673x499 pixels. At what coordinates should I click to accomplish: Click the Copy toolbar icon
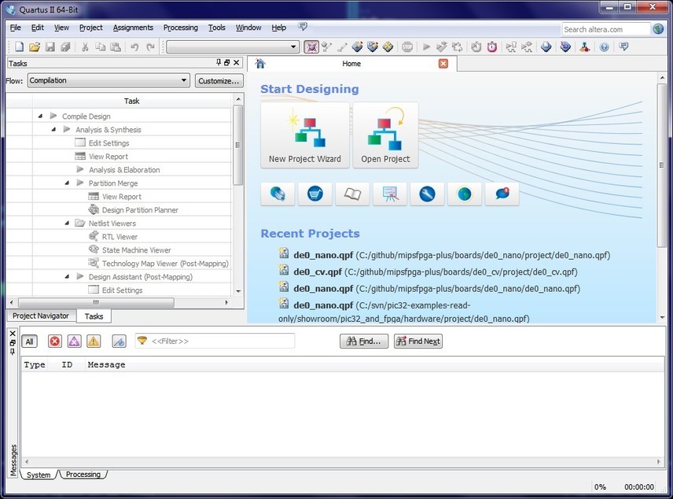click(101, 47)
